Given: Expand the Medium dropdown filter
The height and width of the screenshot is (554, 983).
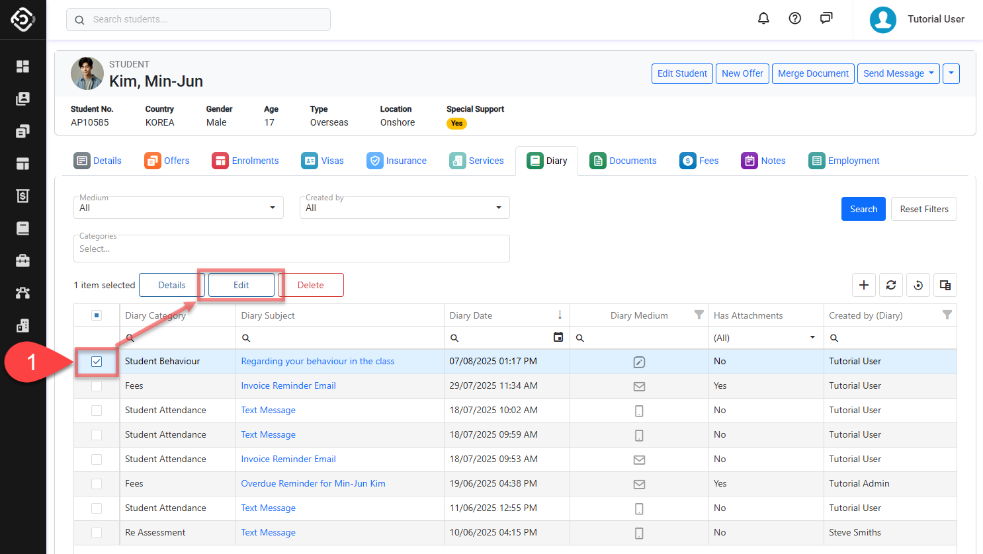Looking at the screenshot, I should coord(178,208).
